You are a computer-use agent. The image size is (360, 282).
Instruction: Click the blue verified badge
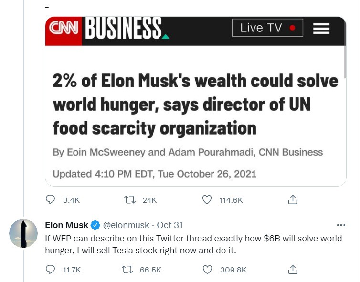95,225
